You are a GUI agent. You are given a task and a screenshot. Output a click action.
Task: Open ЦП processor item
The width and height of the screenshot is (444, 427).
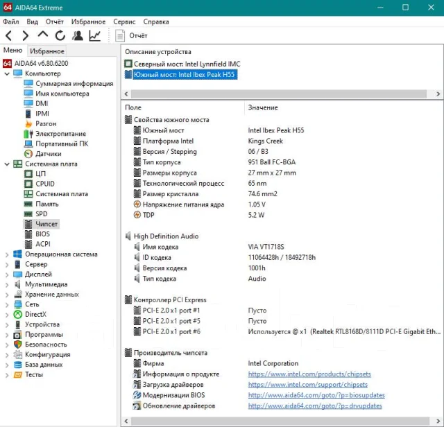[40, 174]
